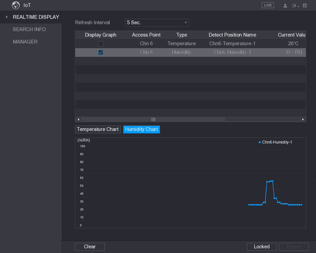Select the Humidity Chart tab
This screenshot has width=316, height=253.
(x=142, y=129)
